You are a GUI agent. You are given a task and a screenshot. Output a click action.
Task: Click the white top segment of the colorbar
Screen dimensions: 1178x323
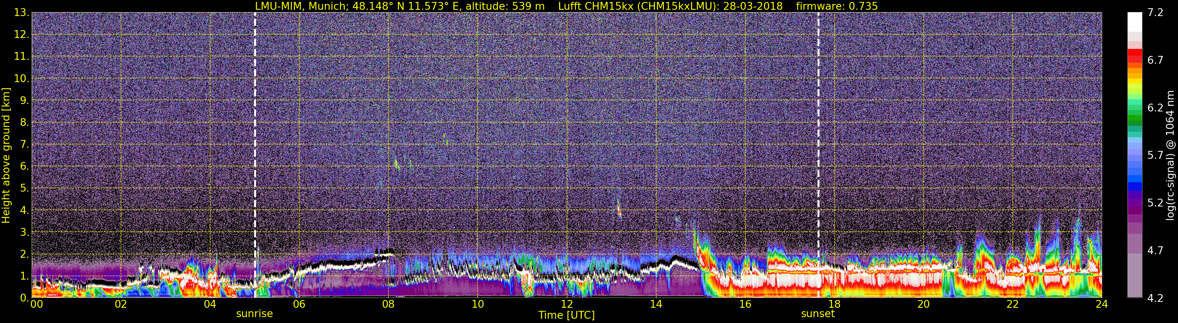point(1135,22)
